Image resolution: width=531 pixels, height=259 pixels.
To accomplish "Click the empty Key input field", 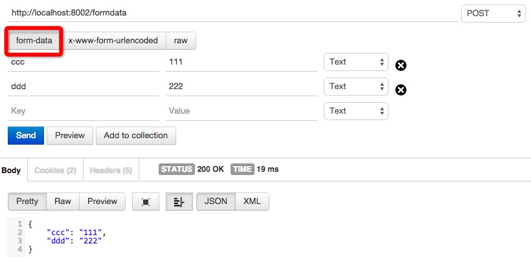I will click(84, 111).
